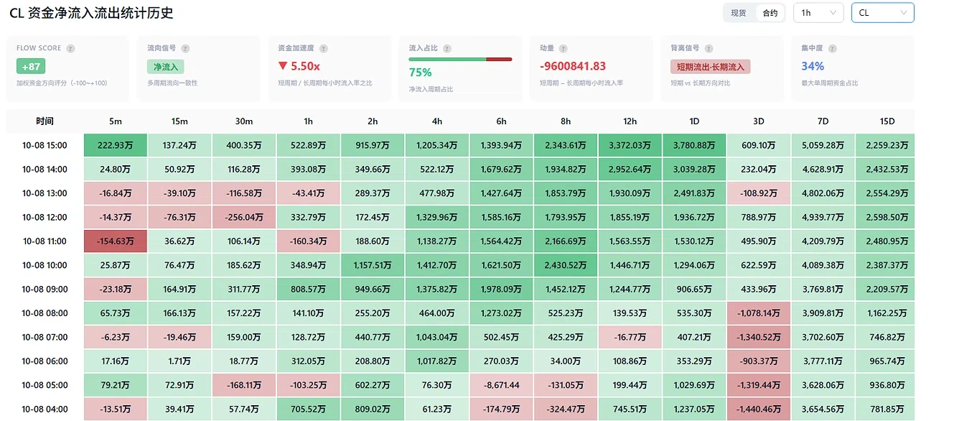Select the -9600841.83 momentum value
This screenshot has width=977, height=421.
[x=573, y=66]
